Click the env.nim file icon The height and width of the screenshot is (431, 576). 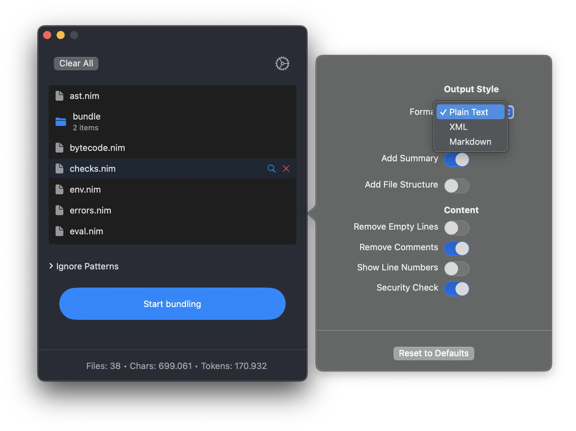point(60,190)
